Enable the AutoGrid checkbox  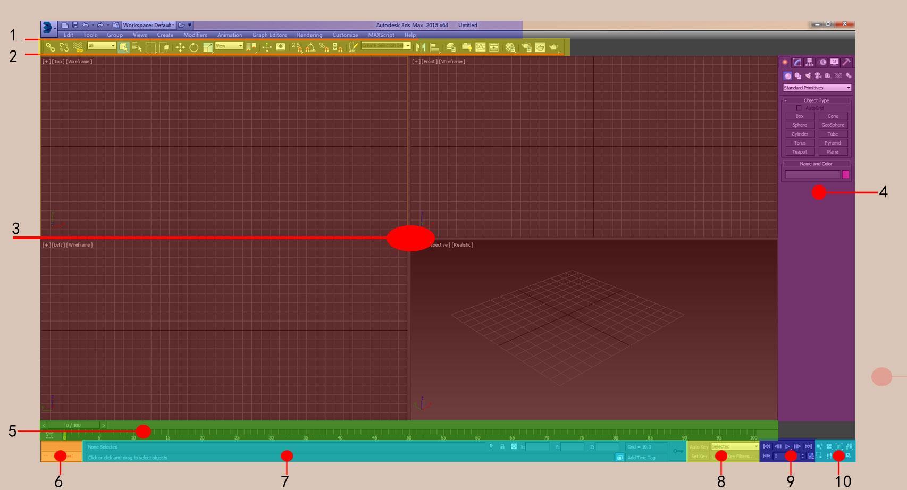[x=799, y=108]
